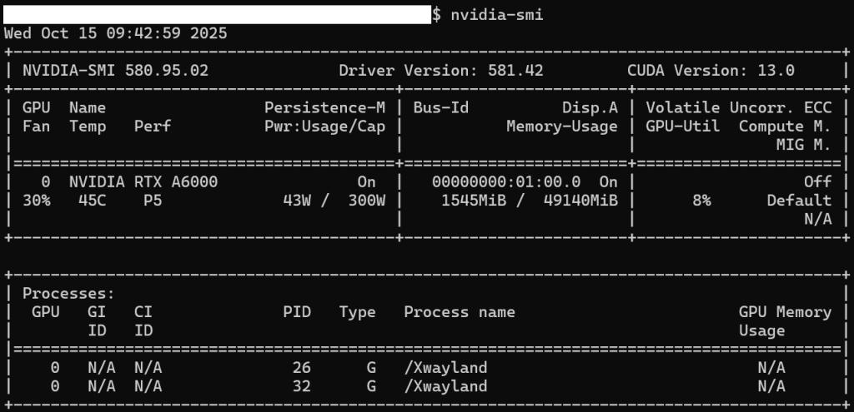Click the timestamp Wed Oct 15 09:42:59 2025
This screenshot has width=854, height=412.
coord(115,33)
